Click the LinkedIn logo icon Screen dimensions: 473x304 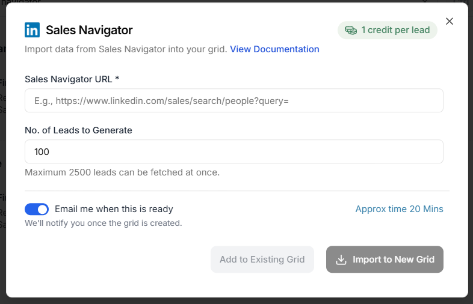point(32,30)
